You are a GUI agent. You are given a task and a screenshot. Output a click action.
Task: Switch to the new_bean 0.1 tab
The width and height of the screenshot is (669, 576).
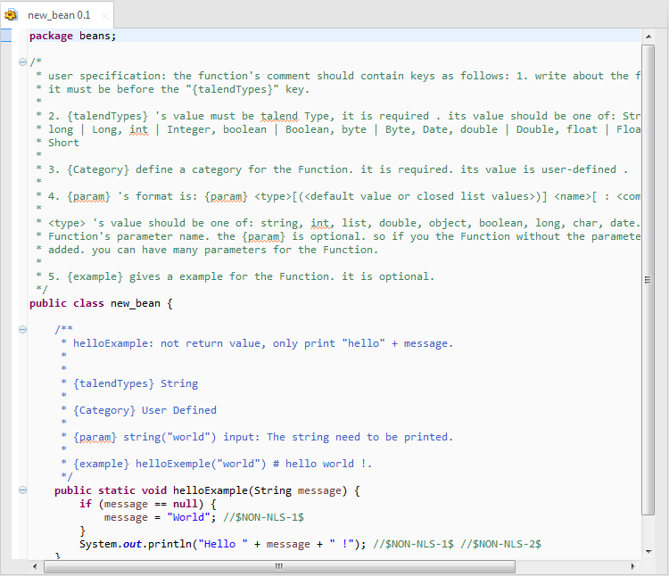(x=59, y=15)
